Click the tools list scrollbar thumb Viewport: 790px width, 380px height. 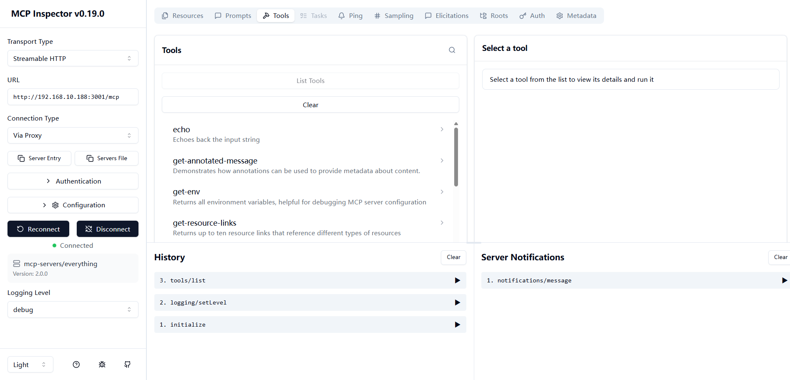click(x=456, y=157)
